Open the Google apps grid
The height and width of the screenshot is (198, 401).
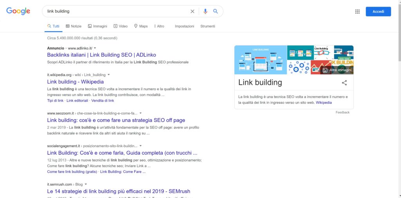coord(357,11)
